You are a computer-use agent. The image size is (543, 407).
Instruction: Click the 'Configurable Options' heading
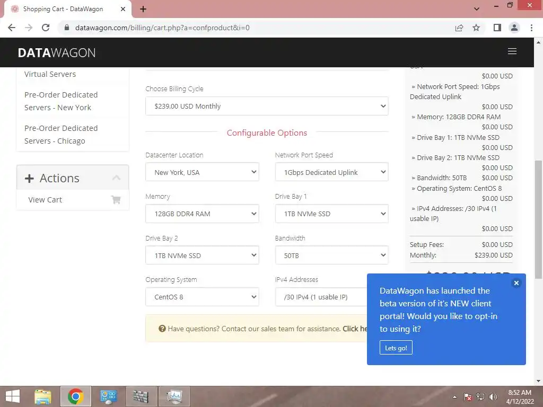(267, 132)
